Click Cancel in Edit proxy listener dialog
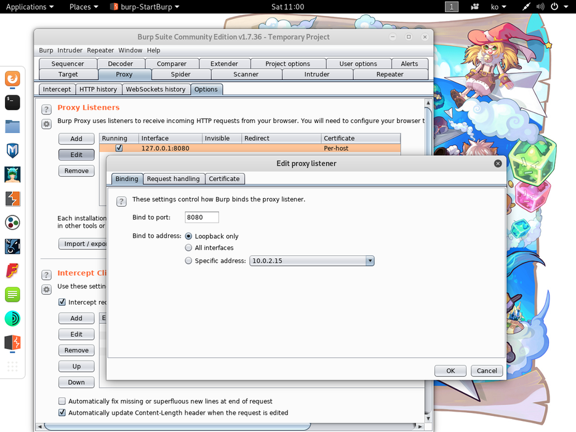The height and width of the screenshot is (432, 576). coord(487,370)
